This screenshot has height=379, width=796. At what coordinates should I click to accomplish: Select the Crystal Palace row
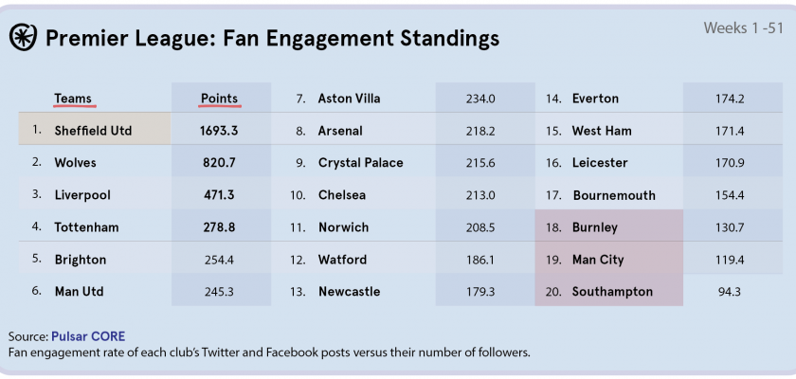tap(360, 163)
